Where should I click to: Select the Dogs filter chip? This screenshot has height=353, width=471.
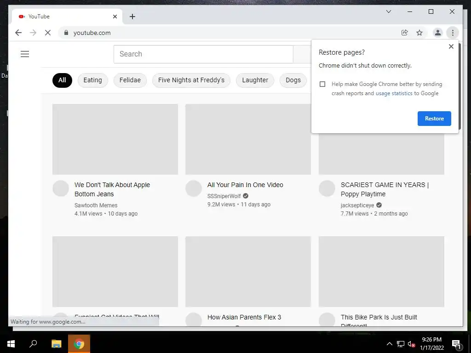point(293,80)
